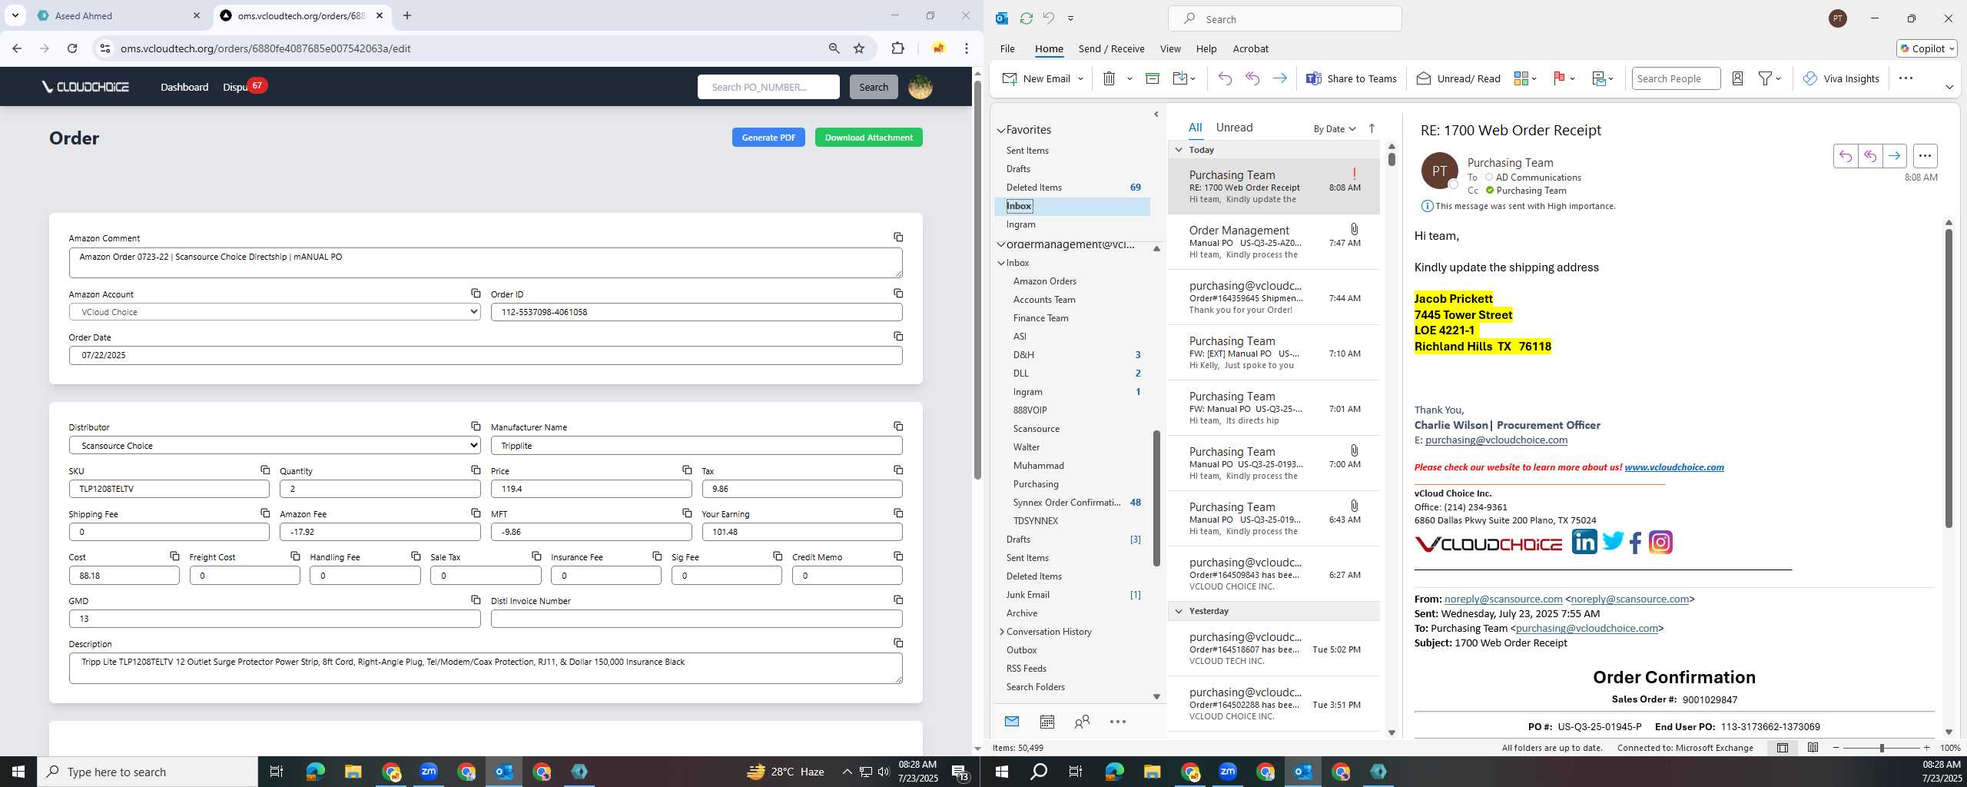This screenshot has width=1967, height=787.
Task: Copy the Manufacturer Name field value
Action: tap(898, 427)
